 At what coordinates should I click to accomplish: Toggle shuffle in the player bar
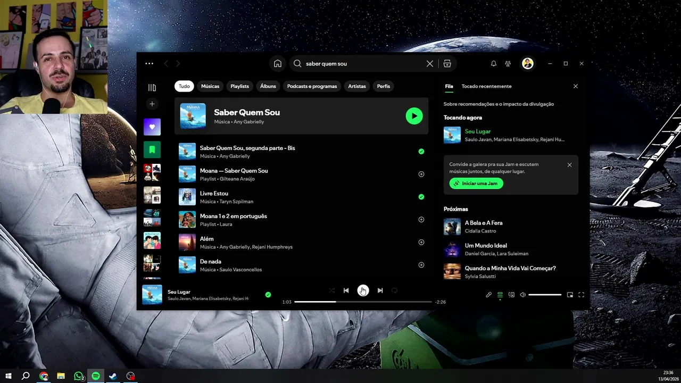point(331,290)
